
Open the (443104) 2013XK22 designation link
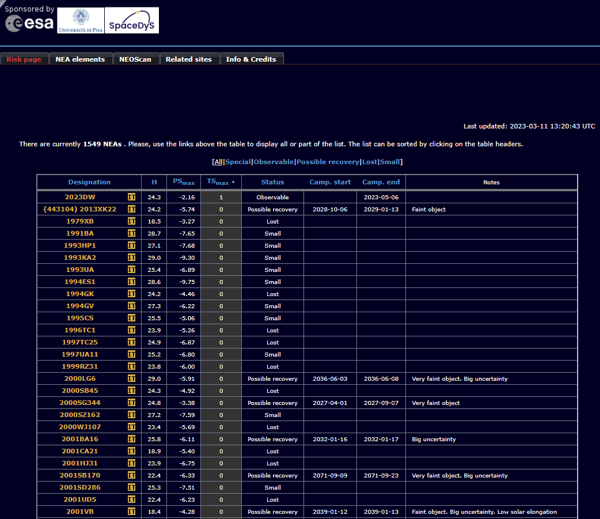(80, 209)
